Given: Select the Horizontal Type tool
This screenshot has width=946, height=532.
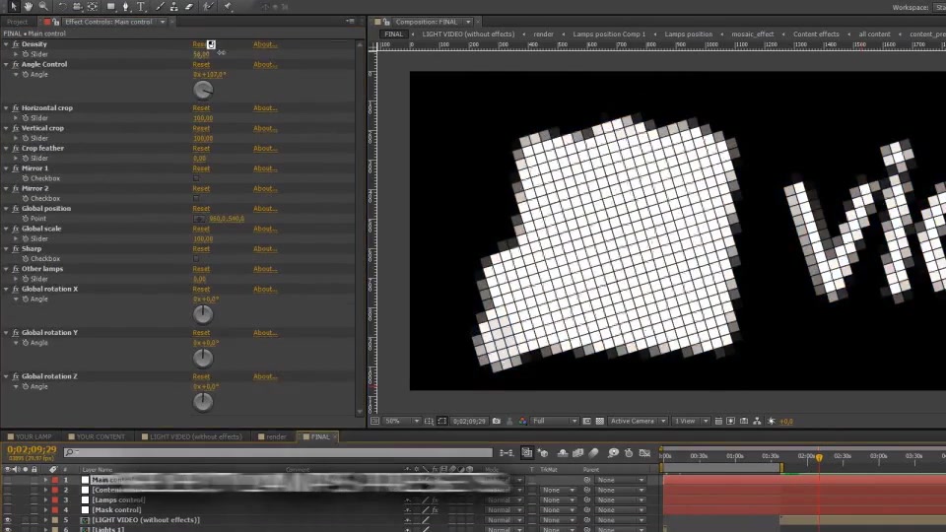Looking at the screenshot, I should click(x=141, y=6).
